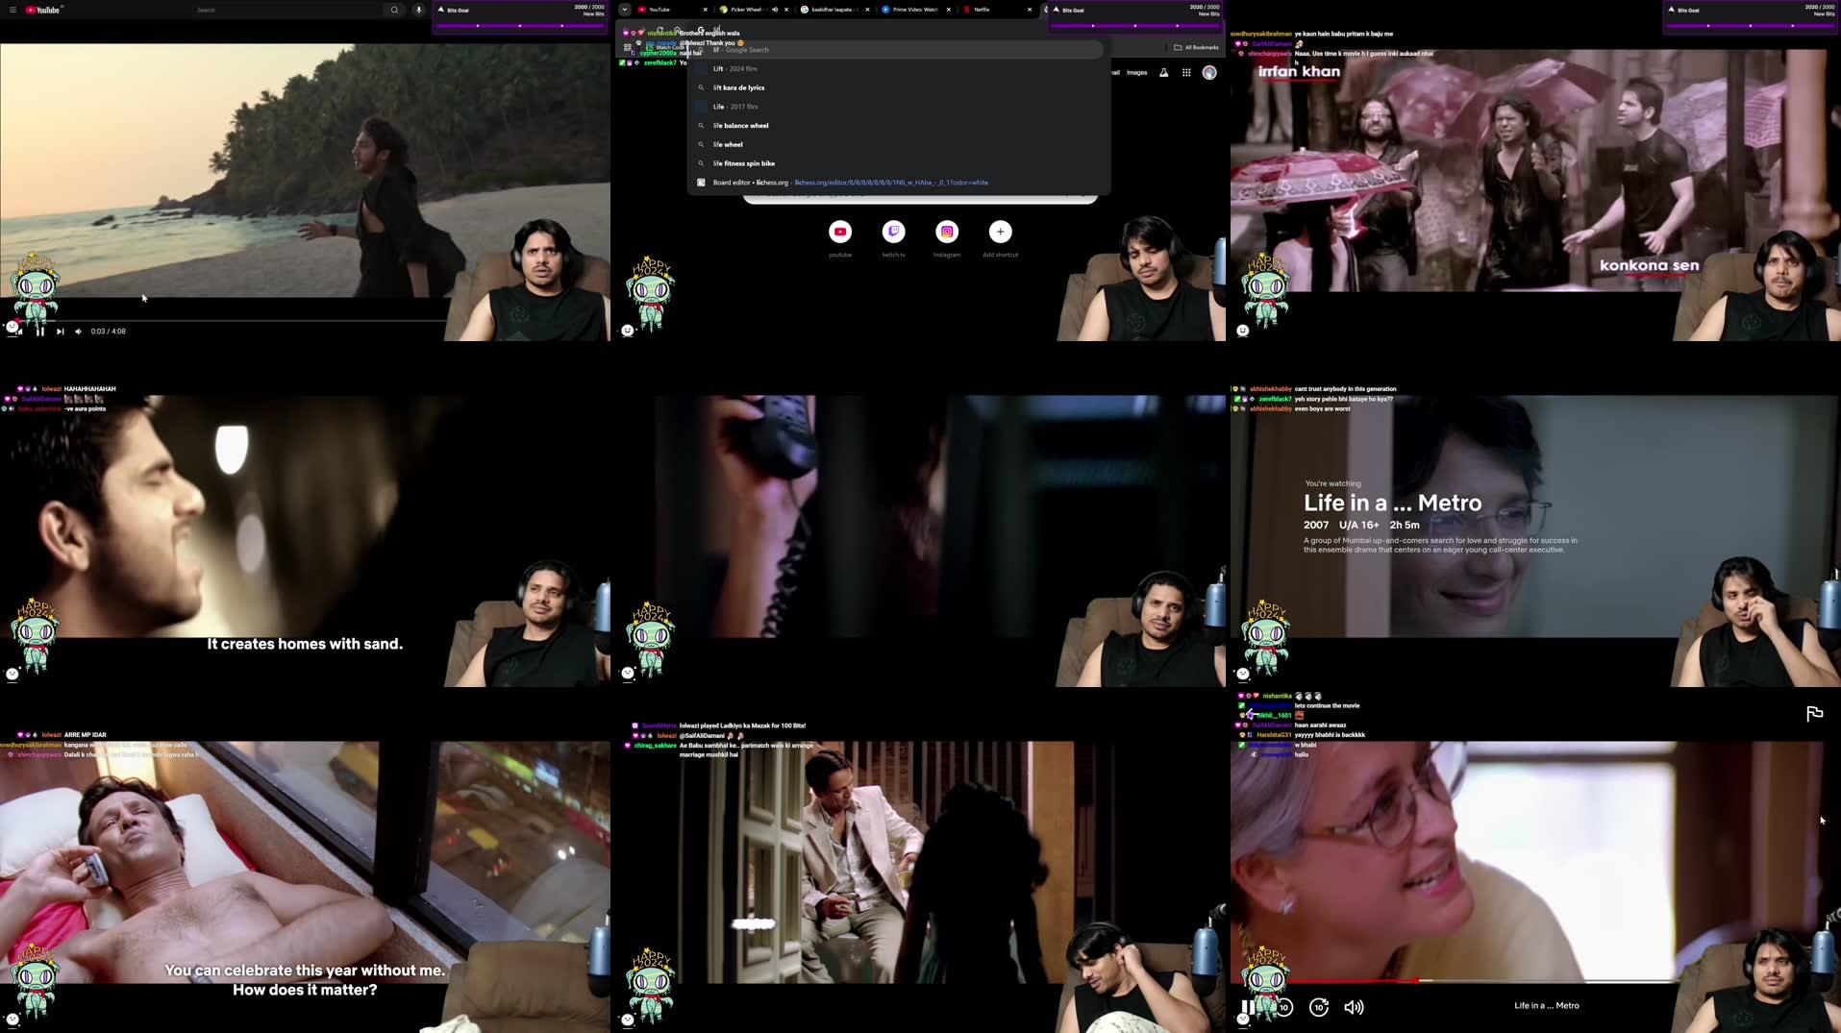Select the 'Life - 2017 film' suggestion
Screen dimensions: 1841x1033
coord(899,107)
